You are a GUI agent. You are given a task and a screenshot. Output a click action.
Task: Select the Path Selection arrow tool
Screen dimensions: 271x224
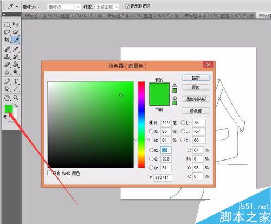(7, 89)
